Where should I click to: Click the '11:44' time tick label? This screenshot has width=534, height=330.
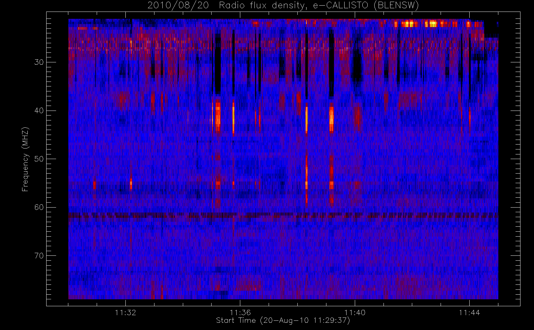tap(469, 313)
